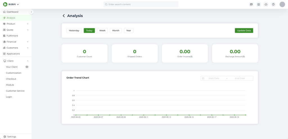Expand the Financial menu section
The width and height of the screenshot is (288, 139).
point(28,42)
